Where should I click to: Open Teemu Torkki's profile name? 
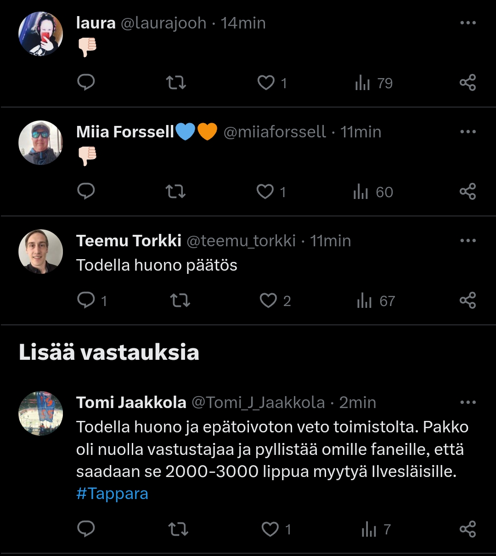point(129,241)
